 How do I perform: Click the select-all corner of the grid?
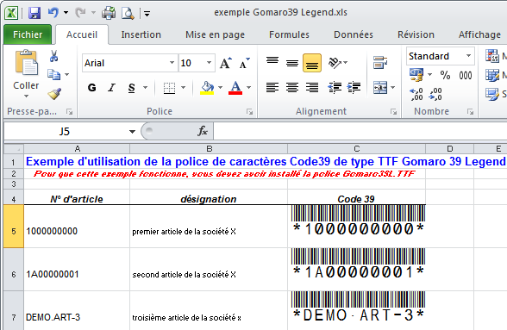[x=14, y=149]
